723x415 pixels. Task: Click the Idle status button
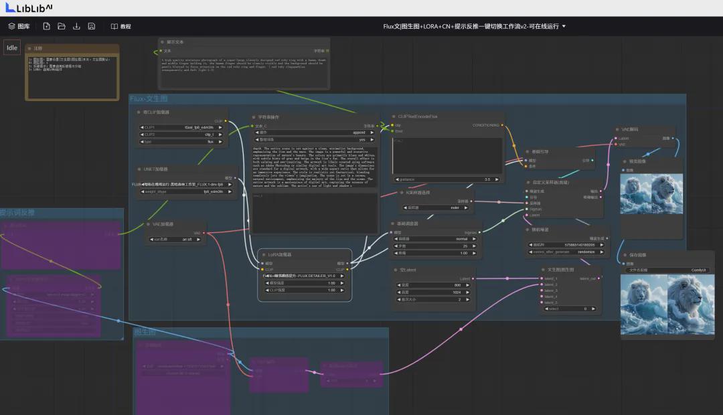click(12, 48)
